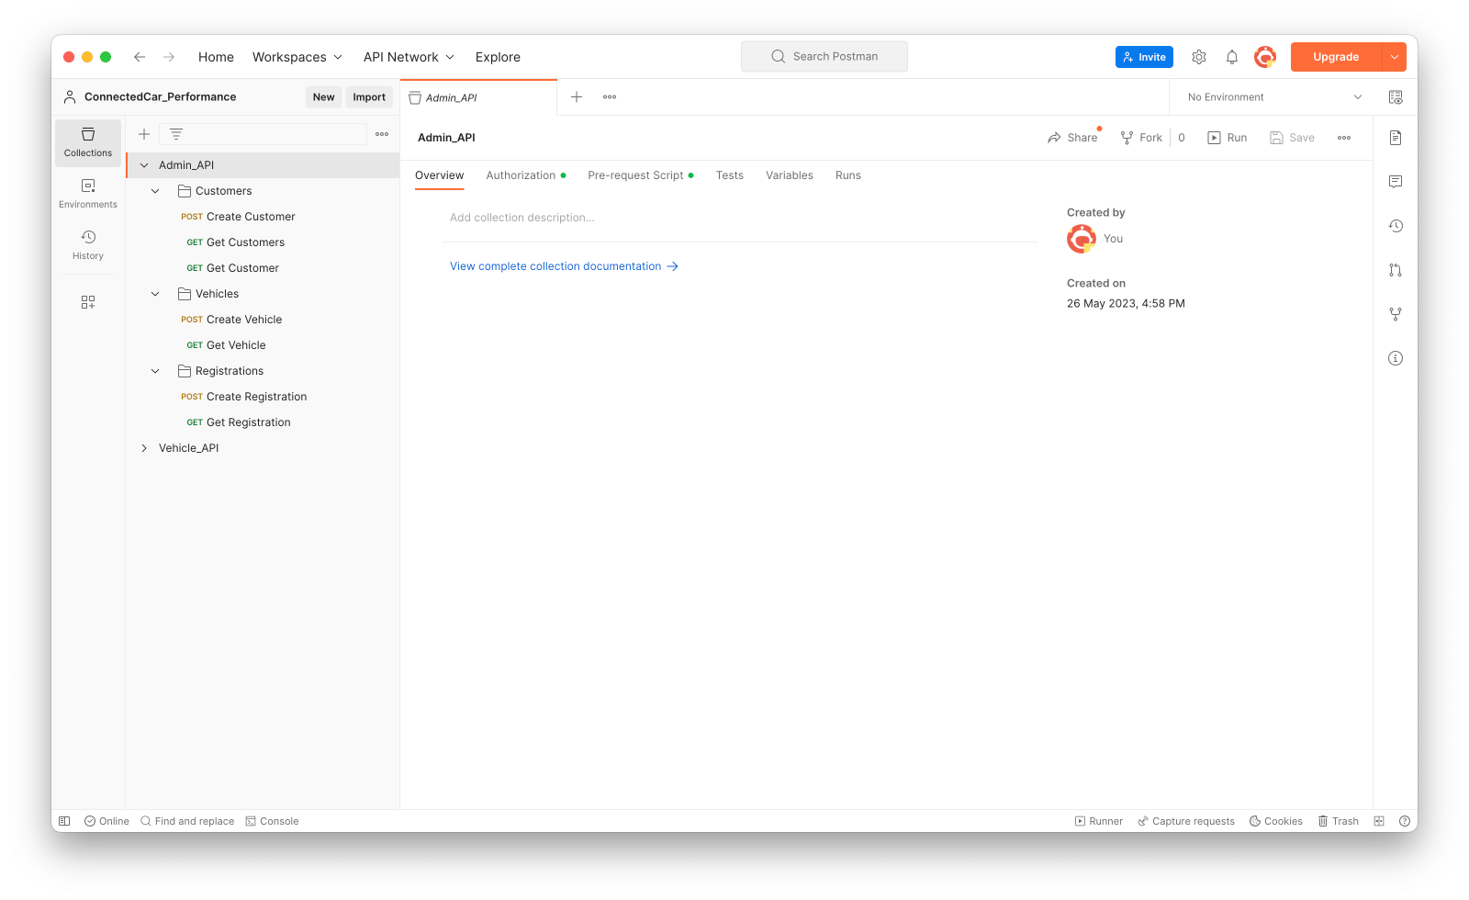Open the Environments sidebar panel
The height and width of the screenshot is (900, 1469).
[88, 194]
